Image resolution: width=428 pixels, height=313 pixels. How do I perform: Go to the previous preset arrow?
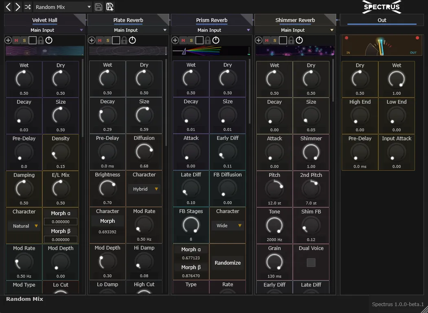[x=8, y=7]
